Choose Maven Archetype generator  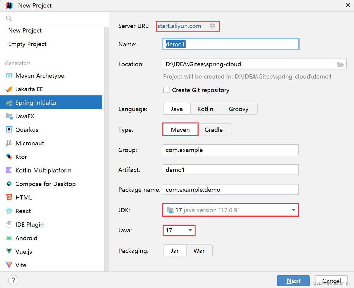click(51, 76)
